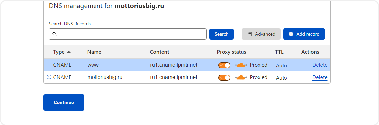Click the TTL column header
This screenshot has height=125, width=379.
(279, 52)
